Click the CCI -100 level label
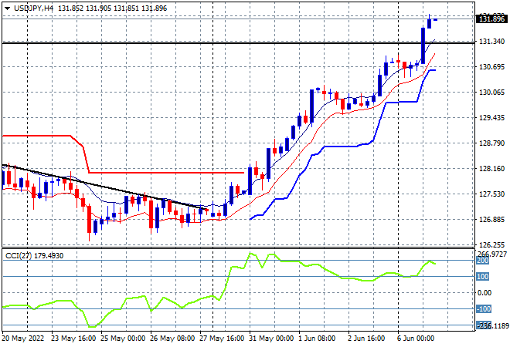Image resolution: width=510 pixels, height=347 pixels. (x=484, y=308)
